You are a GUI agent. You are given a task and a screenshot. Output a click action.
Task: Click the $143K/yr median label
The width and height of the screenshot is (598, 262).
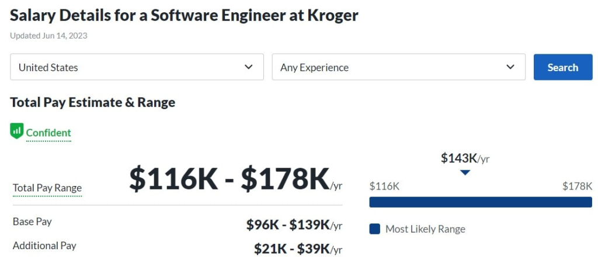465,158
